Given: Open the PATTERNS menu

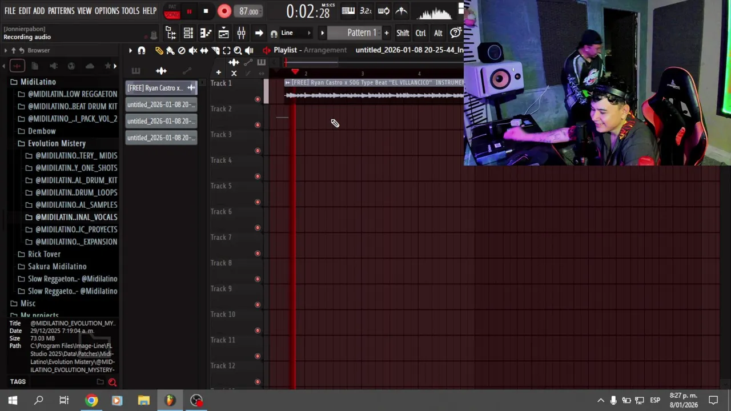Looking at the screenshot, I should point(61,11).
